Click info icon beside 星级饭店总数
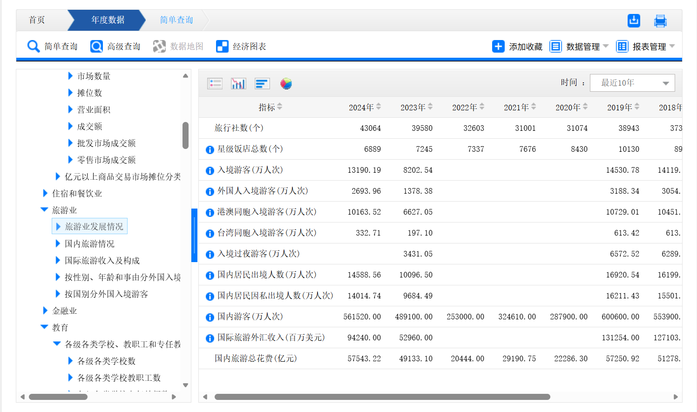Image resolution: width=697 pixels, height=412 pixels. tap(210, 149)
